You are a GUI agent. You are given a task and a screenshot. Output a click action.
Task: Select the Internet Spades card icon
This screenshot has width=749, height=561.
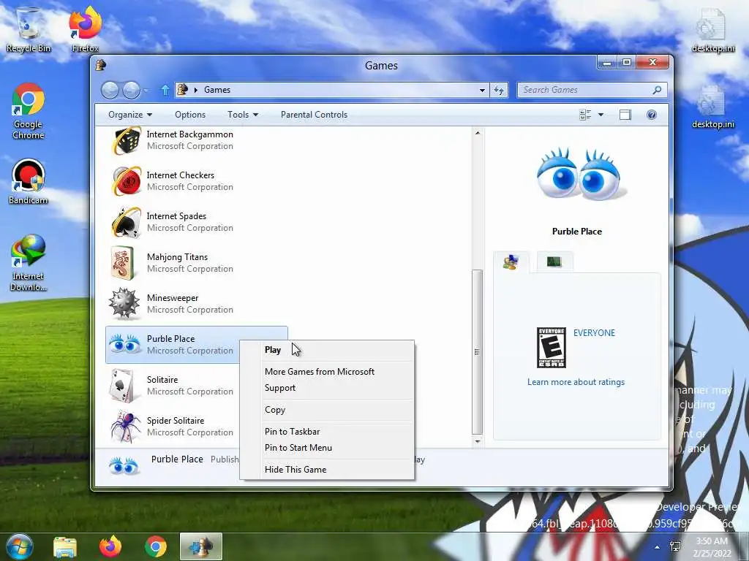click(x=126, y=222)
